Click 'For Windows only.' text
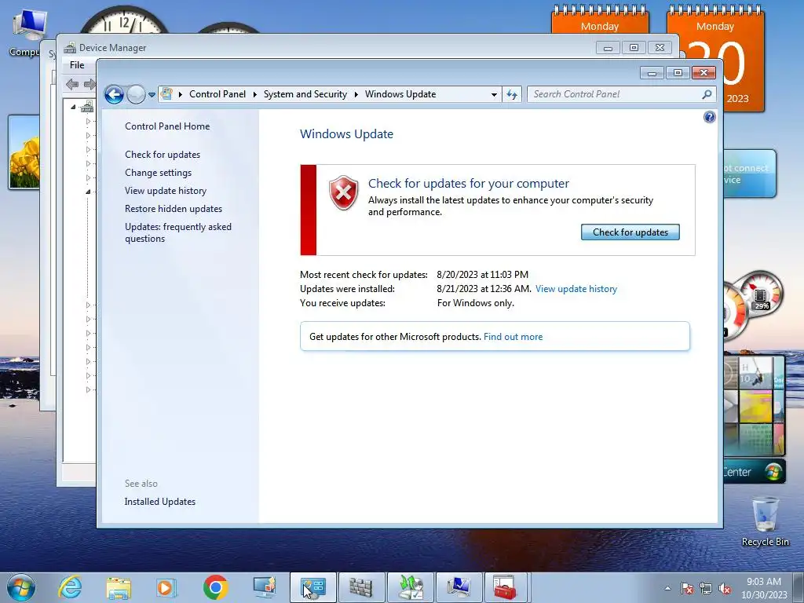The image size is (804, 603). (475, 303)
